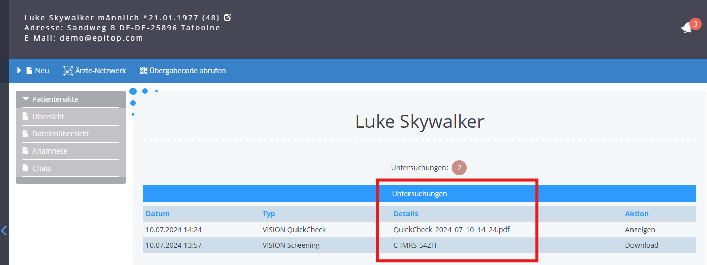Open Übergabecode abrufen in the toolbar
Screen dimensions: 707x265
(x=187, y=71)
